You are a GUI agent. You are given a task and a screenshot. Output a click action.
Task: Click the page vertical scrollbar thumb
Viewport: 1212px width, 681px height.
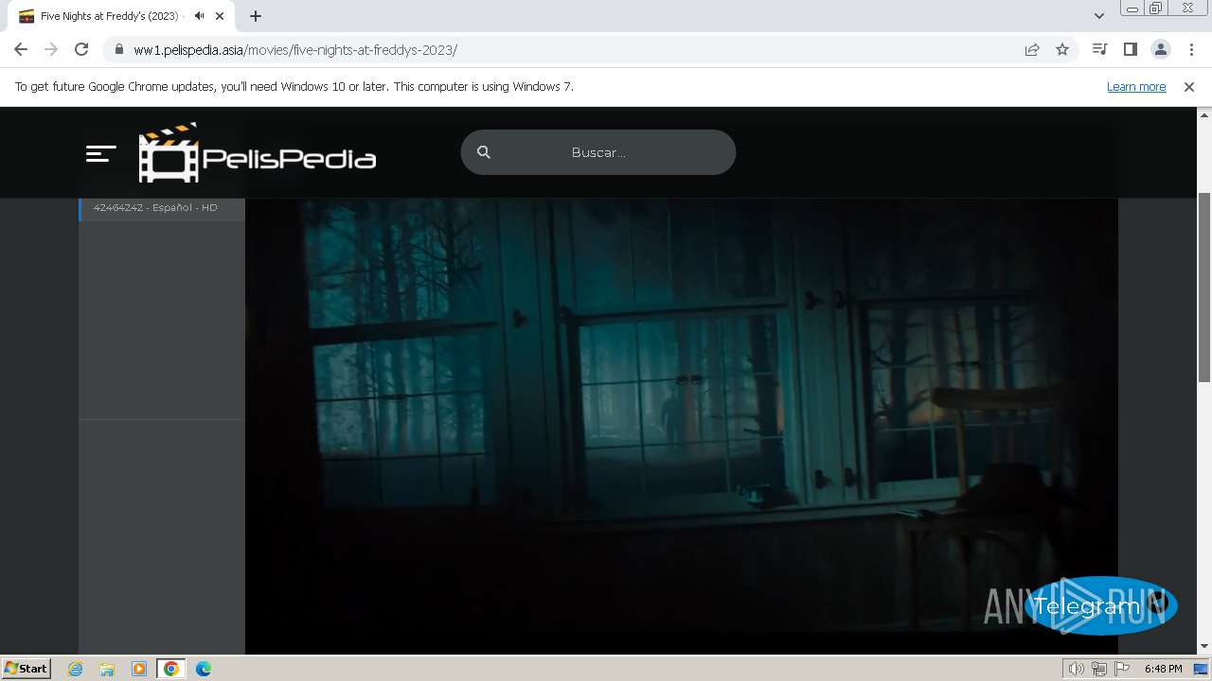(x=1204, y=286)
